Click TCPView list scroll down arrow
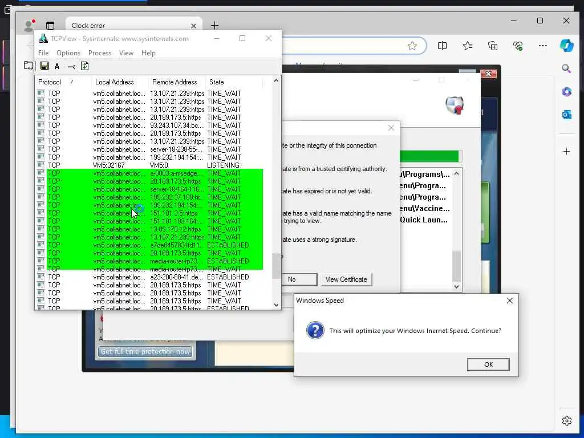This screenshot has height=438, width=584. 276,305
